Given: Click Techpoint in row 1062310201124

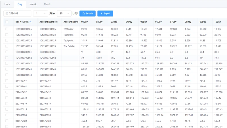Looking at the screenshot, I should coord(68,35).
